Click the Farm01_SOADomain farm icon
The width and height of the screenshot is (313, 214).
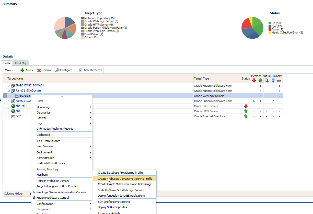(13, 91)
